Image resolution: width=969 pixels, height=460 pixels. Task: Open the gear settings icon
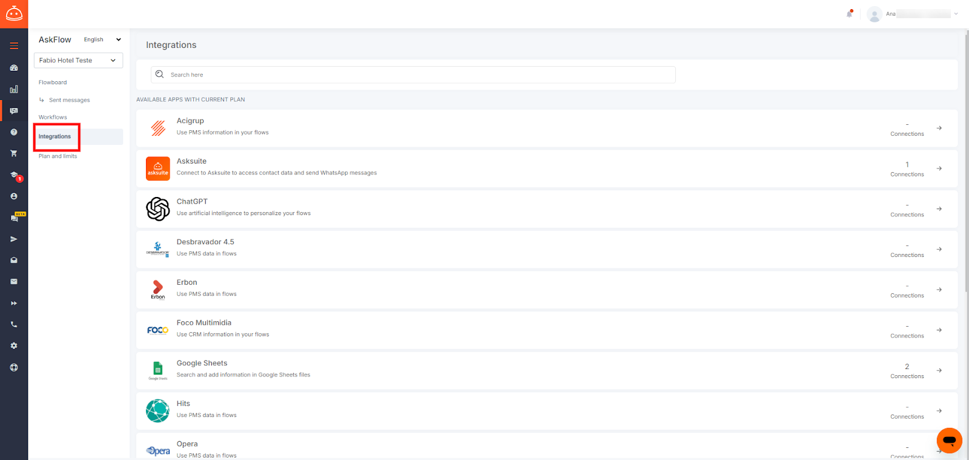coord(14,346)
